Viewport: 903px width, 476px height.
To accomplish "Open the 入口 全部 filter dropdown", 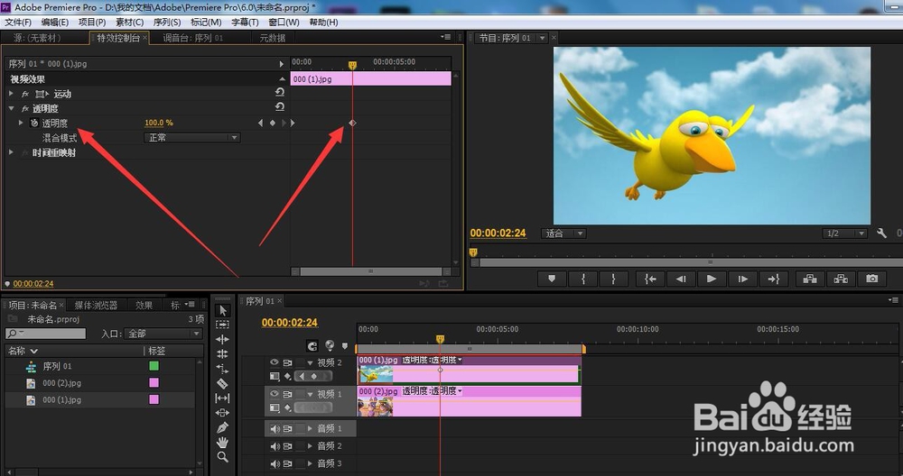I will (163, 334).
